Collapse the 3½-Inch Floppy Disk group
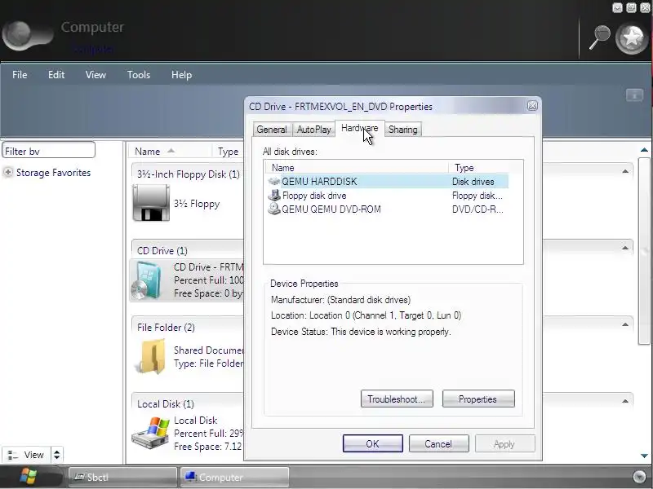This screenshot has height=489, width=653. pyautogui.click(x=625, y=171)
